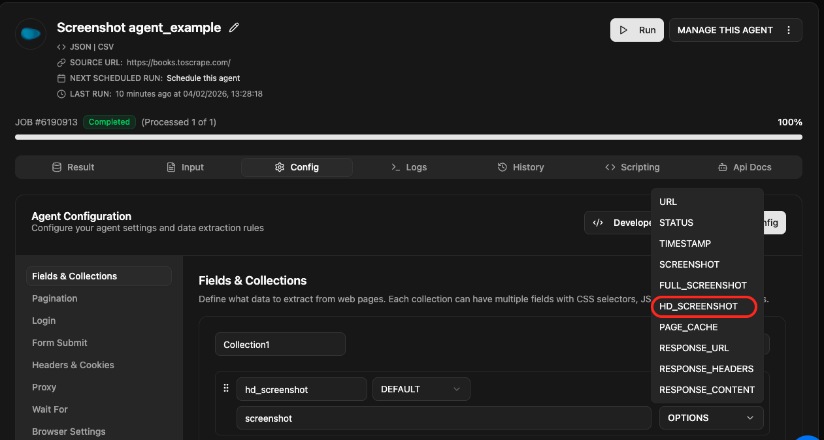
Task: Click the gear icon on Config tab
Action: (280, 167)
